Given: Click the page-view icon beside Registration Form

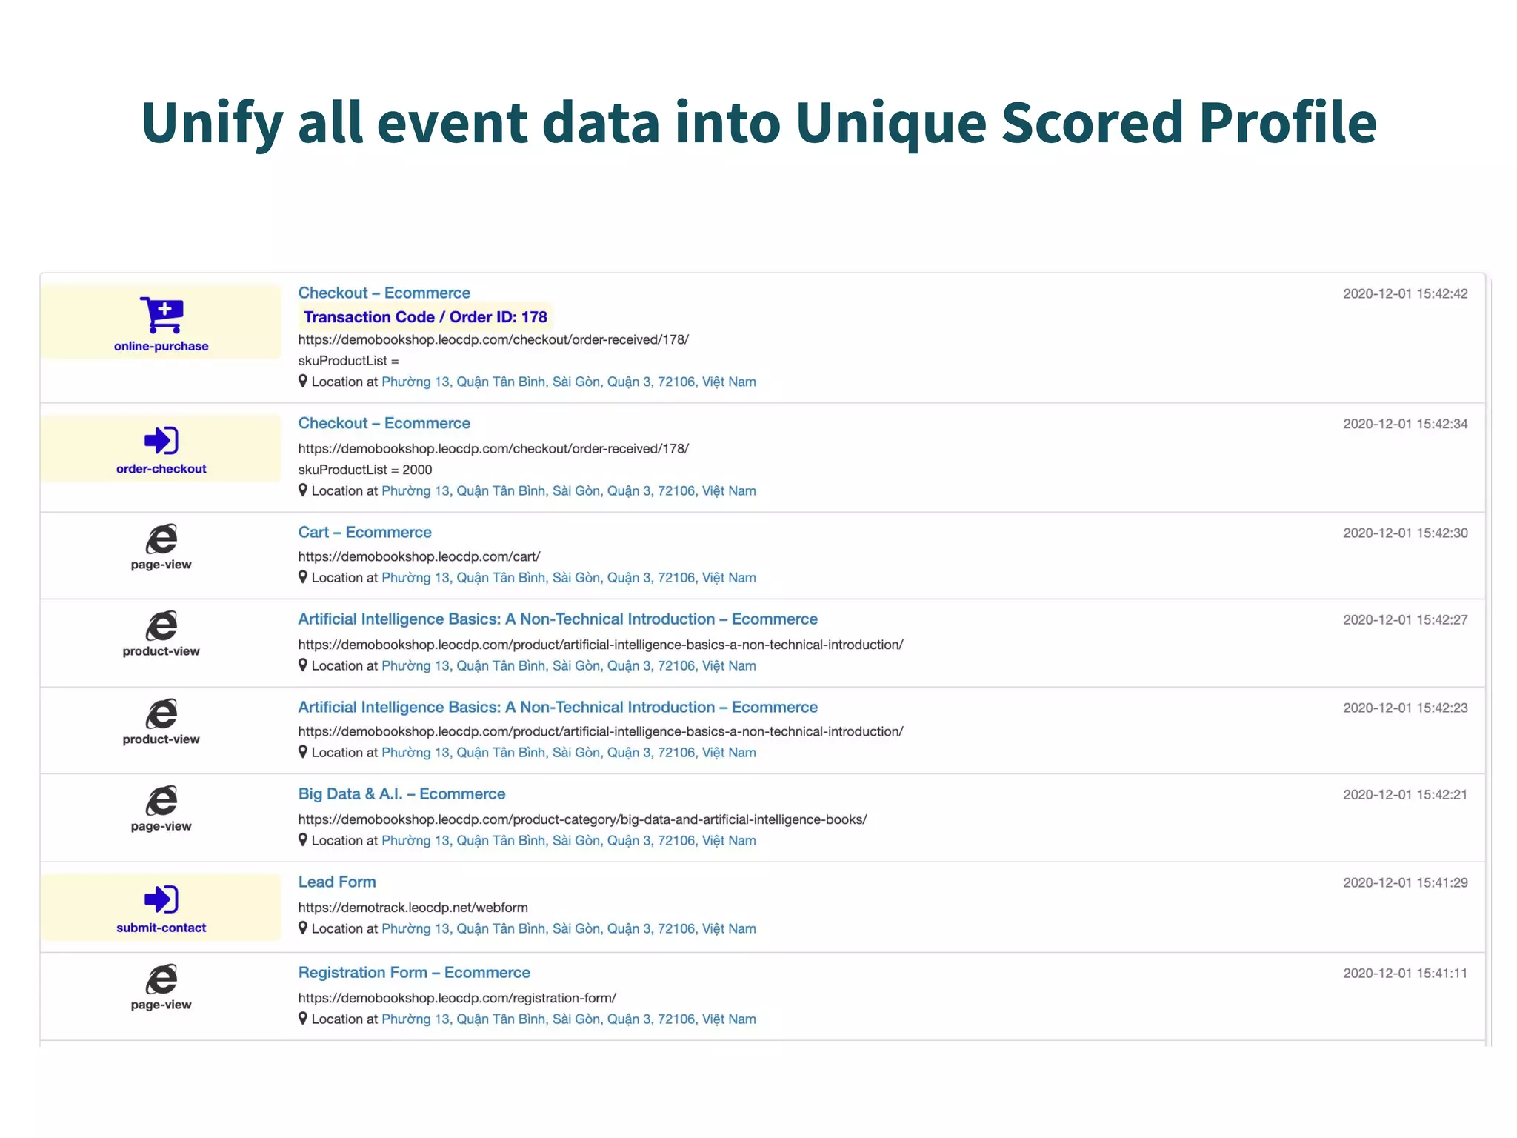Looking at the screenshot, I should (161, 979).
